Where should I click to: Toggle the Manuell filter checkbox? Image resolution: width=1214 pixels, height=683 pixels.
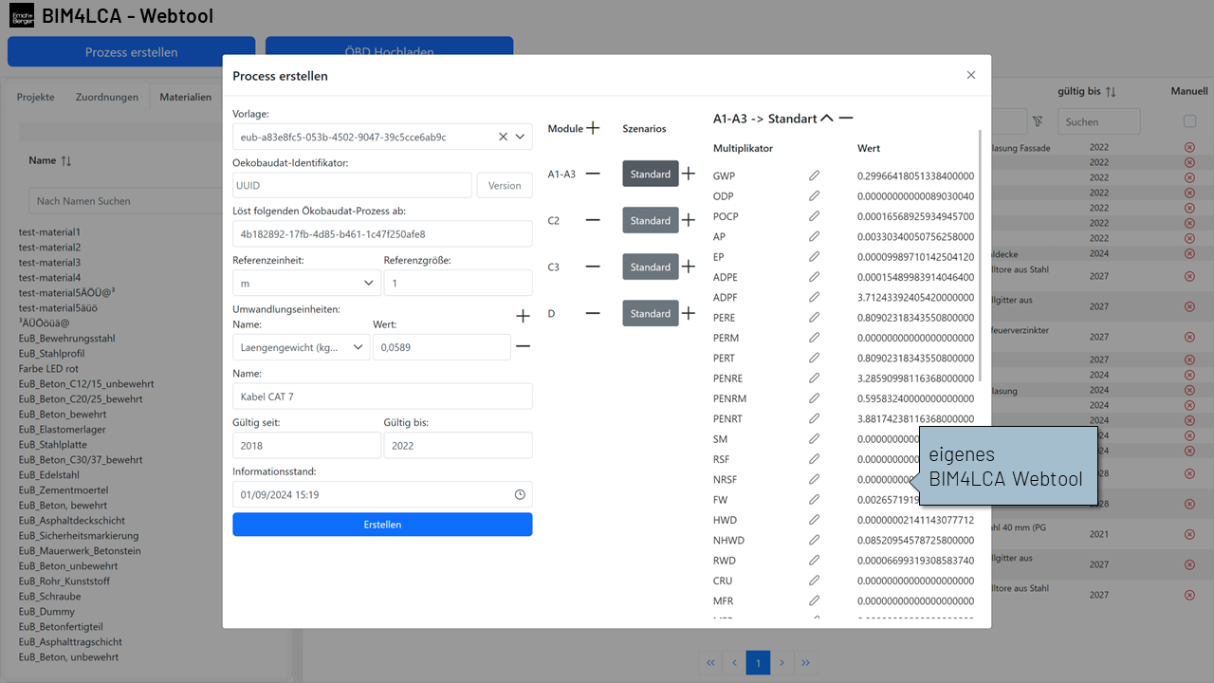[x=1189, y=121]
